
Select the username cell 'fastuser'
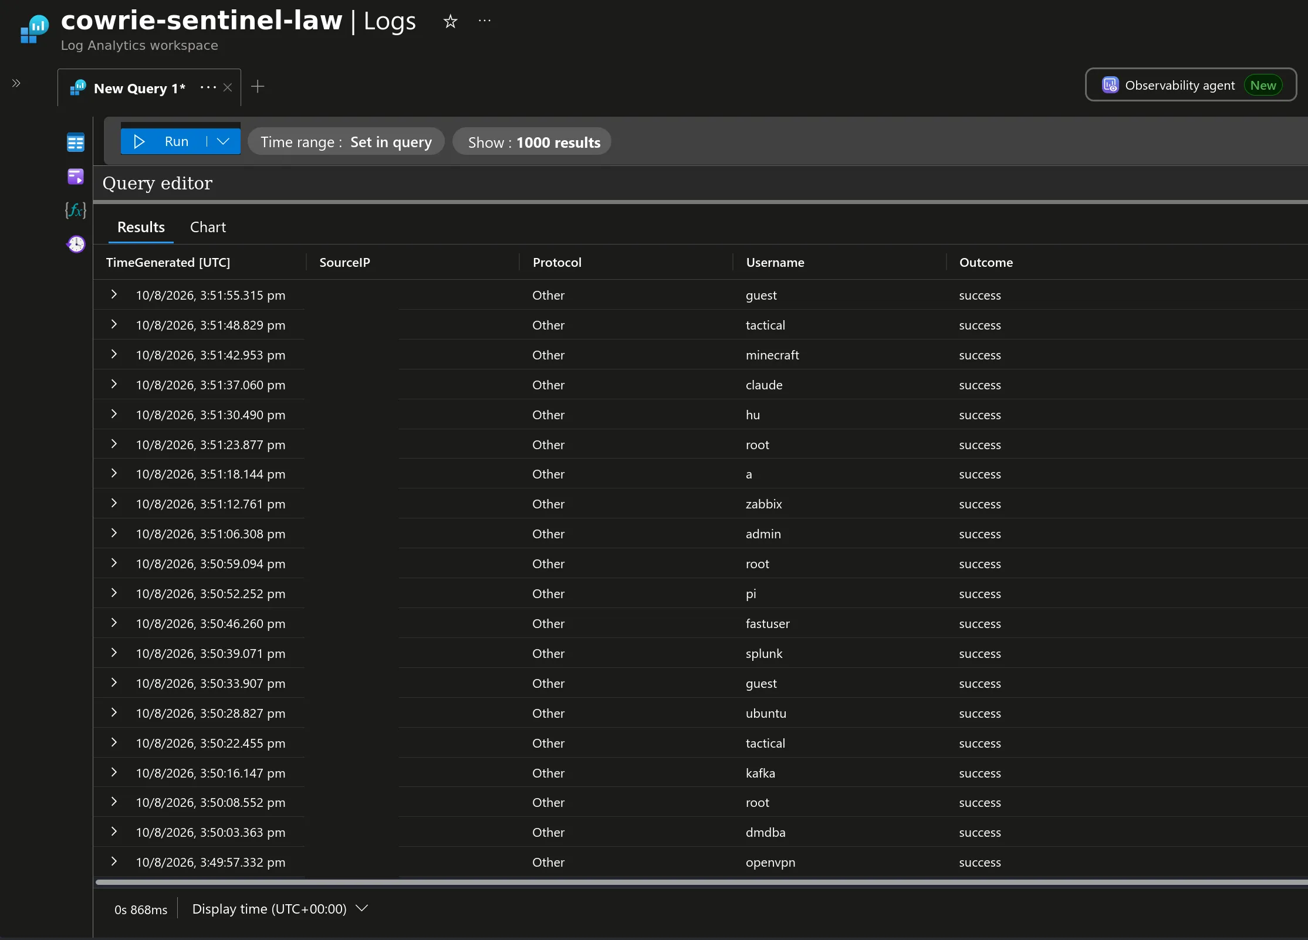point(768,624)
